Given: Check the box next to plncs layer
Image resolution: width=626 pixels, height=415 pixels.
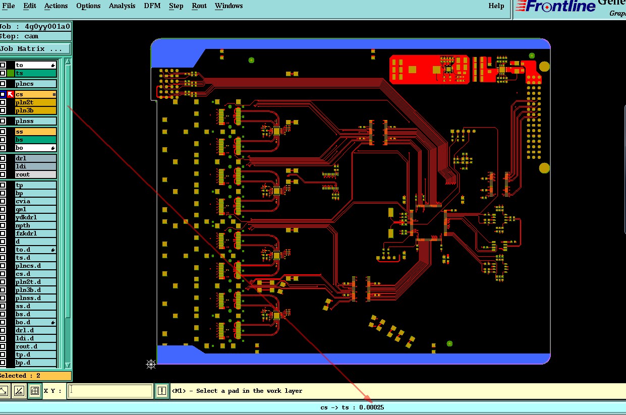Looking at the screenshot, I should coord(3,84).
